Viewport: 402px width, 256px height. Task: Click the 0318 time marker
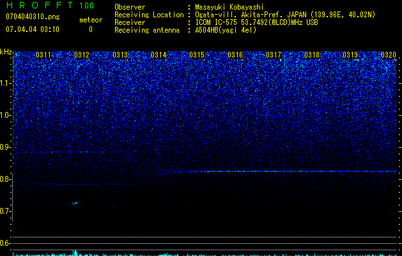click(312, 55)
